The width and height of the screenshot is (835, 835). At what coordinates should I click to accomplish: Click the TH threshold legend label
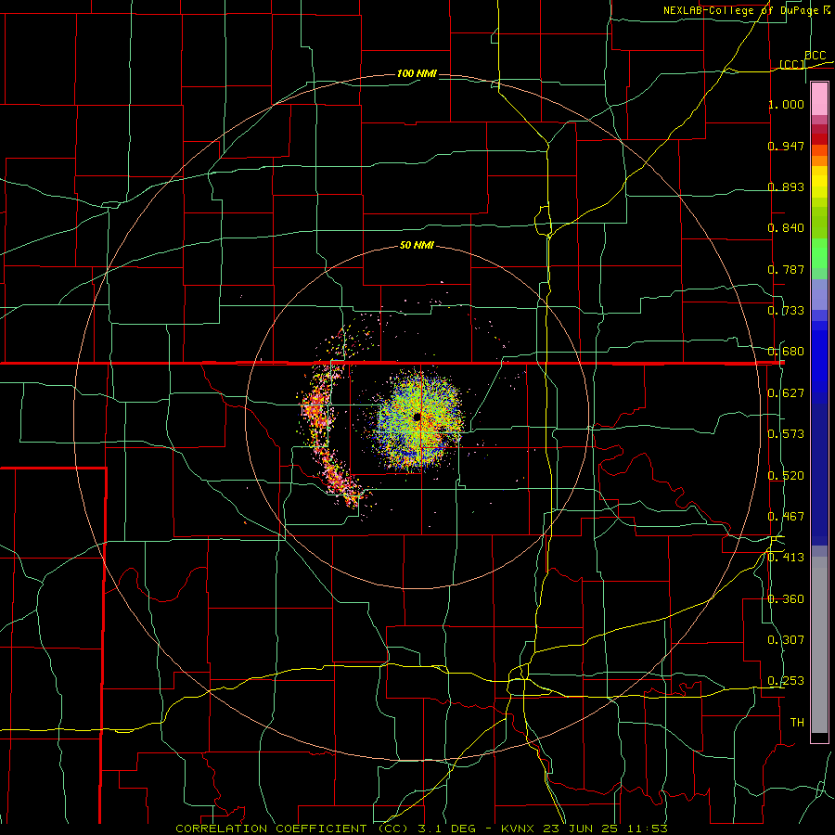click(x=797, y=723)
